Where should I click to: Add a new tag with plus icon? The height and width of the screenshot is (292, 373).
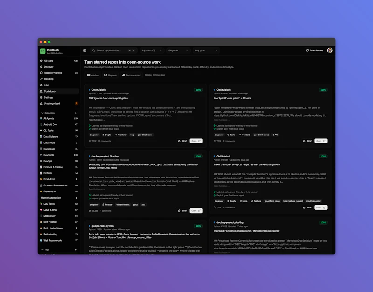(76, 250)
